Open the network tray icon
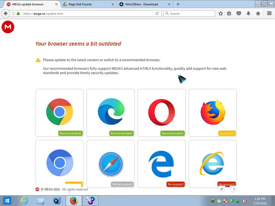275x206 pixels. pos(238,201)
